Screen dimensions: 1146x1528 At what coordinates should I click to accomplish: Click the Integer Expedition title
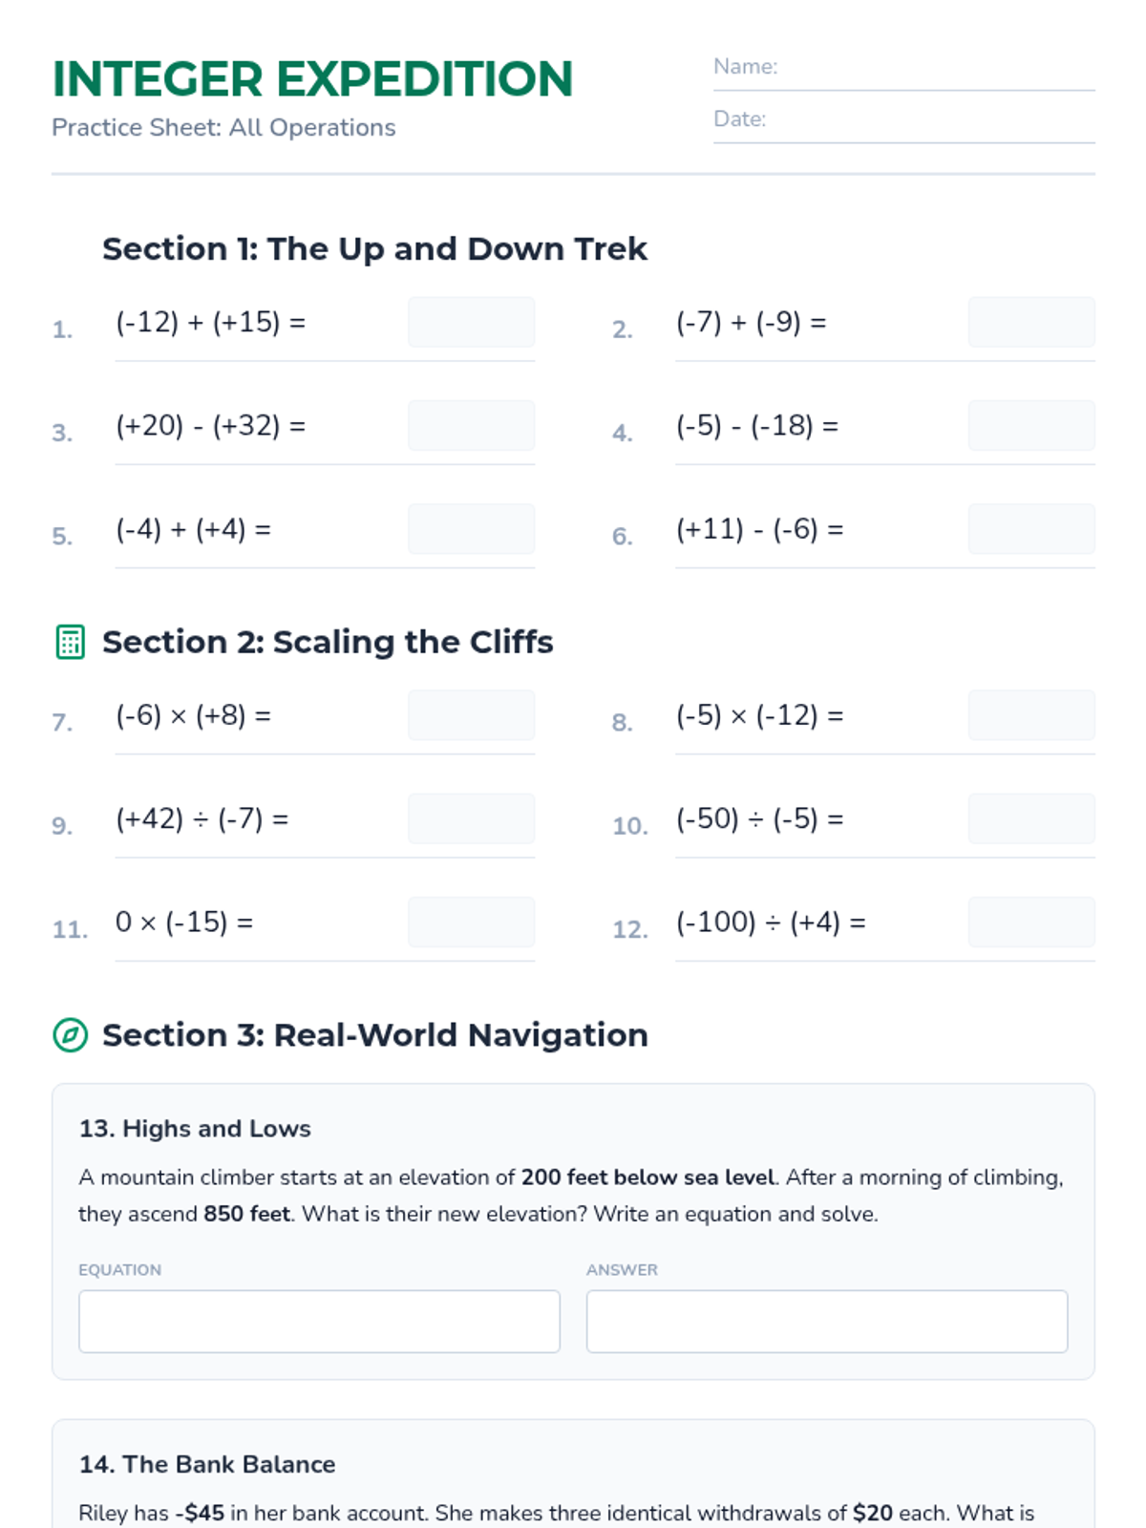(x=312, y=79)
